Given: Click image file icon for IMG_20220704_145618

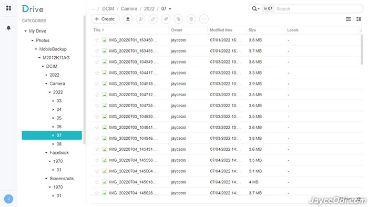Looking at the screenshot, I should pos(105,182).
